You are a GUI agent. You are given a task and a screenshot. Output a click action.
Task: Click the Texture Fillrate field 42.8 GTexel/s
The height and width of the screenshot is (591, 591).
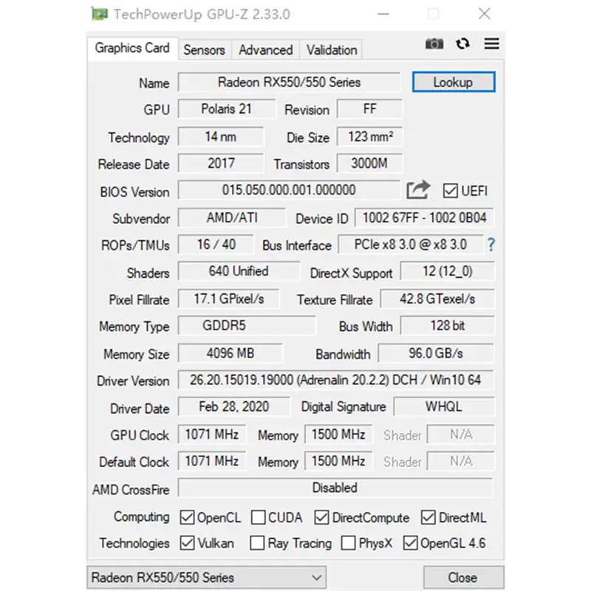437,298
